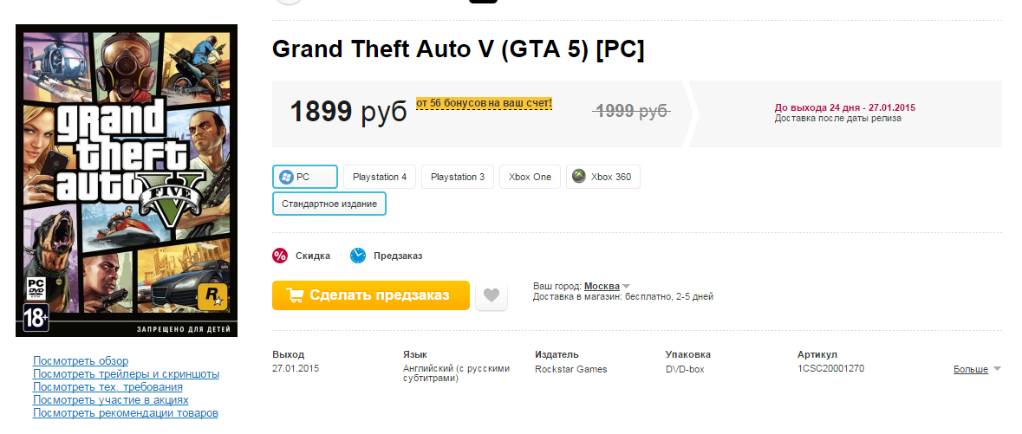This screenshot has width=1022, height=434.
Task: Open Посмотреть трейлеры и скриншоты link
Action: [127, 373]
